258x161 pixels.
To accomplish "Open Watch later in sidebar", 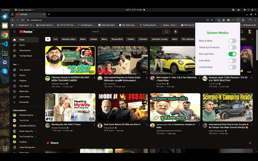I will click(x=24, y=91).
